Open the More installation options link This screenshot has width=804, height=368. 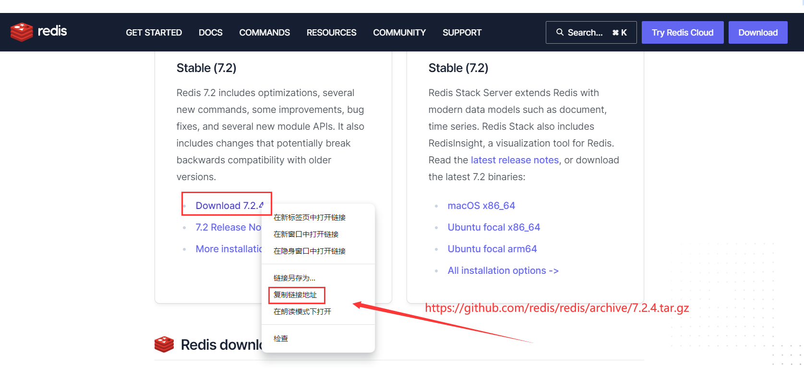(228, 249)
